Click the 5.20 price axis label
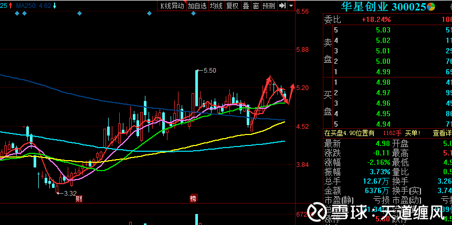 tap(302, 87)
